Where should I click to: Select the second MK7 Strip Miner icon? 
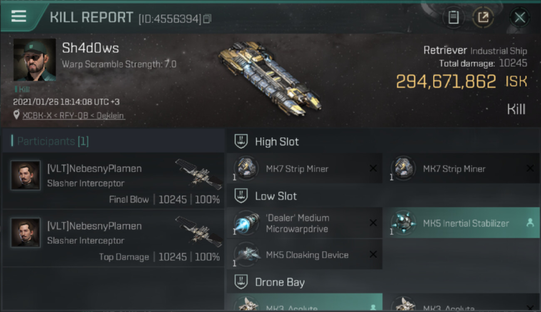(403, 168)
